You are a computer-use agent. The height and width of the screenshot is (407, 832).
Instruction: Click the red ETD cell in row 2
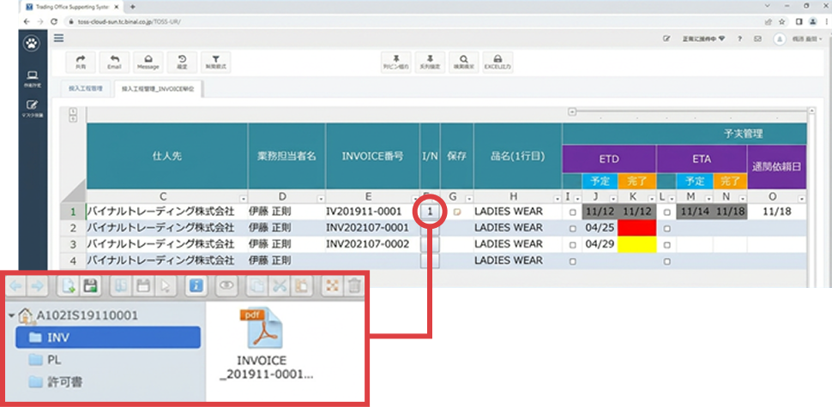click(636, 229)
